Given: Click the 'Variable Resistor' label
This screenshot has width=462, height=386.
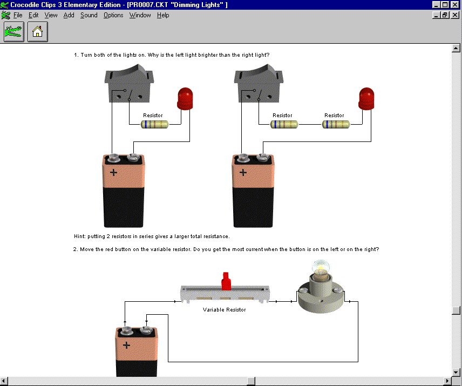Looking at the screenshot, I should click(224, 310).
